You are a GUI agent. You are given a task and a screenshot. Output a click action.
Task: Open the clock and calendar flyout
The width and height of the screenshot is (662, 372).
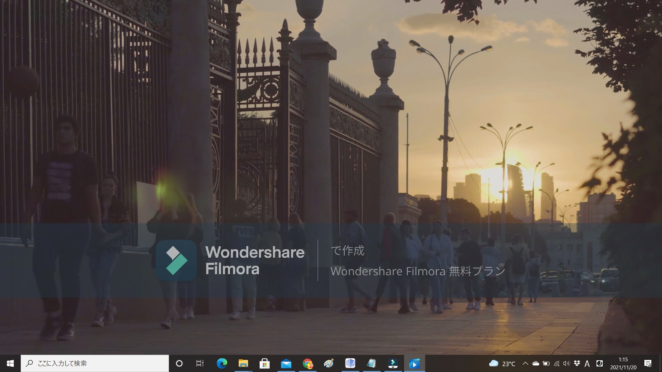[x=623, y=363]
